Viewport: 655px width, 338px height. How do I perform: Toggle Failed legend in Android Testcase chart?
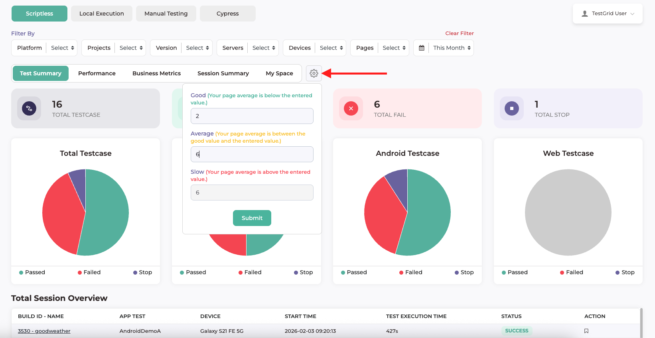coord(410,272)
